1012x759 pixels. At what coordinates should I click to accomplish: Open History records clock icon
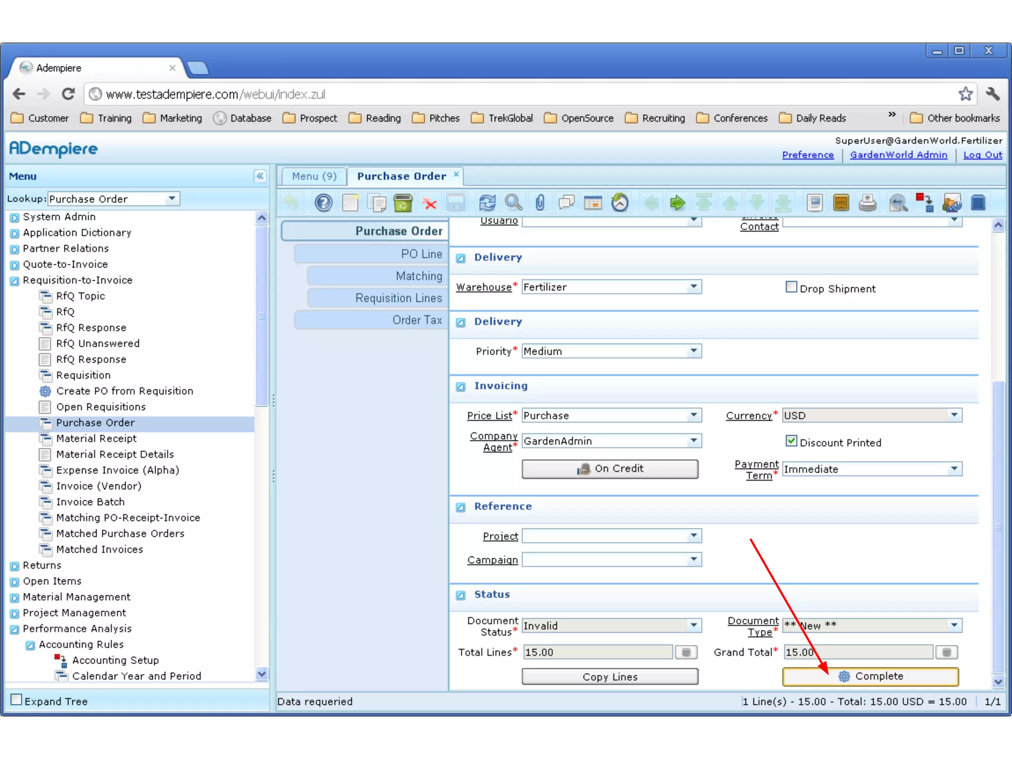(x=620, y=203)
